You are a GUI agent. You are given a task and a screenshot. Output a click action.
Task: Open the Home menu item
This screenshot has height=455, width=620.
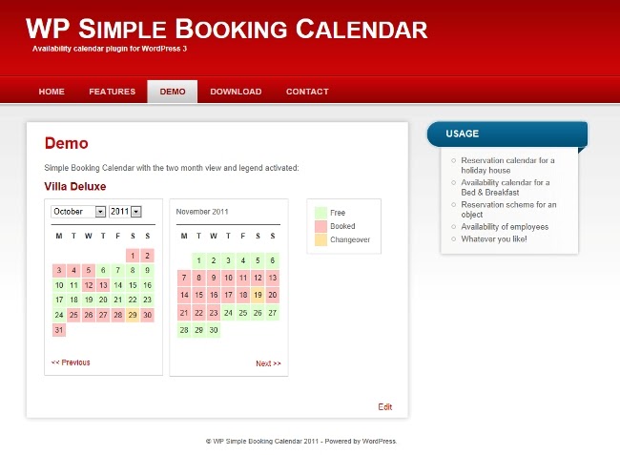click(x=52, y=92)
